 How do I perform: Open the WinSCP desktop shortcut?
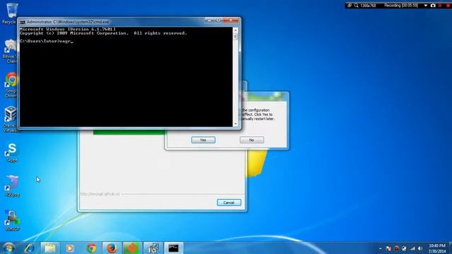12,220
